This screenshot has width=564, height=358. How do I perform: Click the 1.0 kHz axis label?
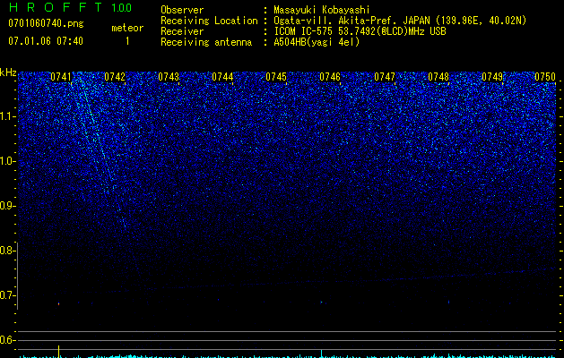(x=7, y=161)
